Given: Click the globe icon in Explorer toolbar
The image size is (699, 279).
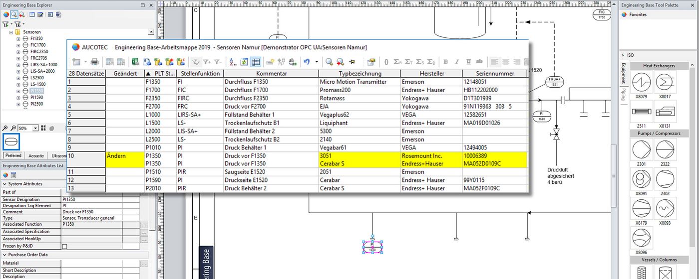Looking at the screenshot, I should click(5, 14).
